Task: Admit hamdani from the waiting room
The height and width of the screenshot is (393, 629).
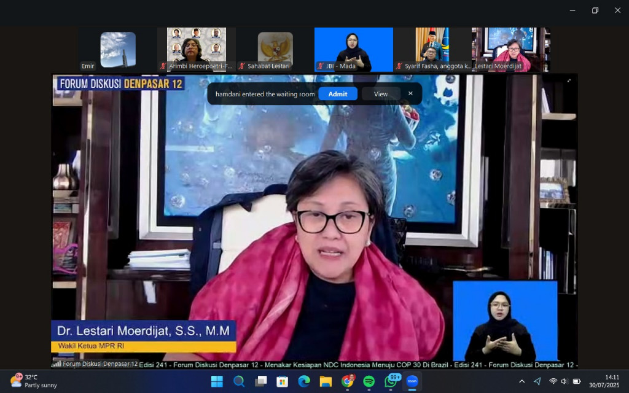Action: pyautogui.click(x=338, y=94)
